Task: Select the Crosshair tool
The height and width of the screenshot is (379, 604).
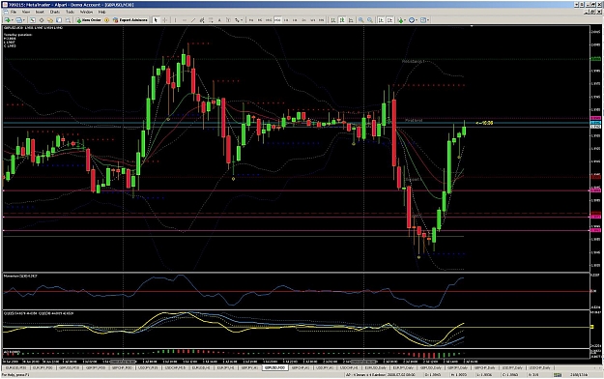Action: [x=164, y=20]
